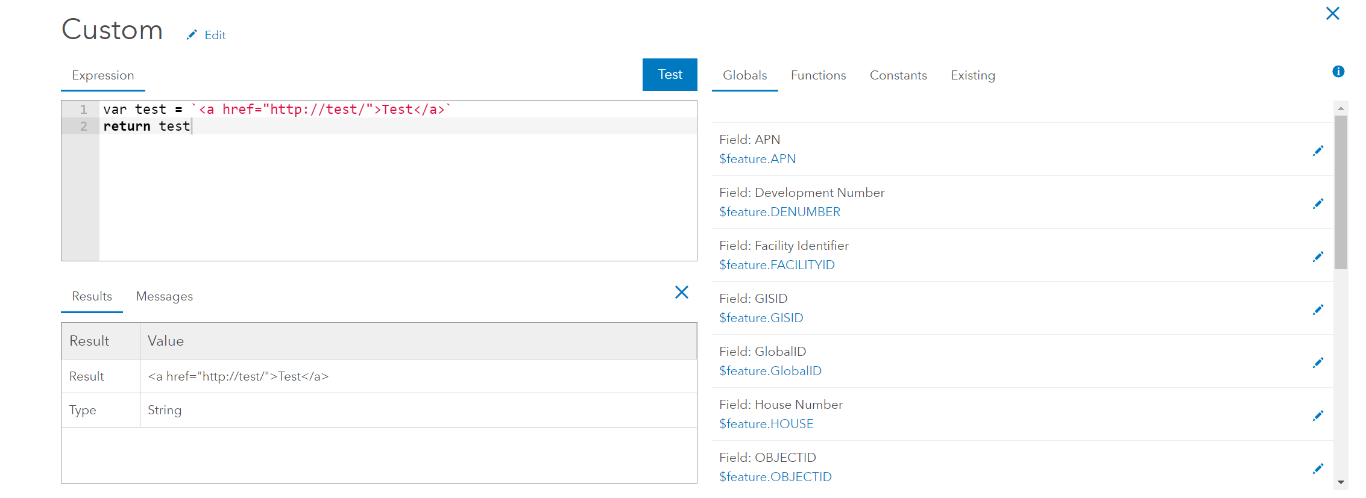
Task: Insert the $feature.APN global variable
Action: click(x=757, y=159)
